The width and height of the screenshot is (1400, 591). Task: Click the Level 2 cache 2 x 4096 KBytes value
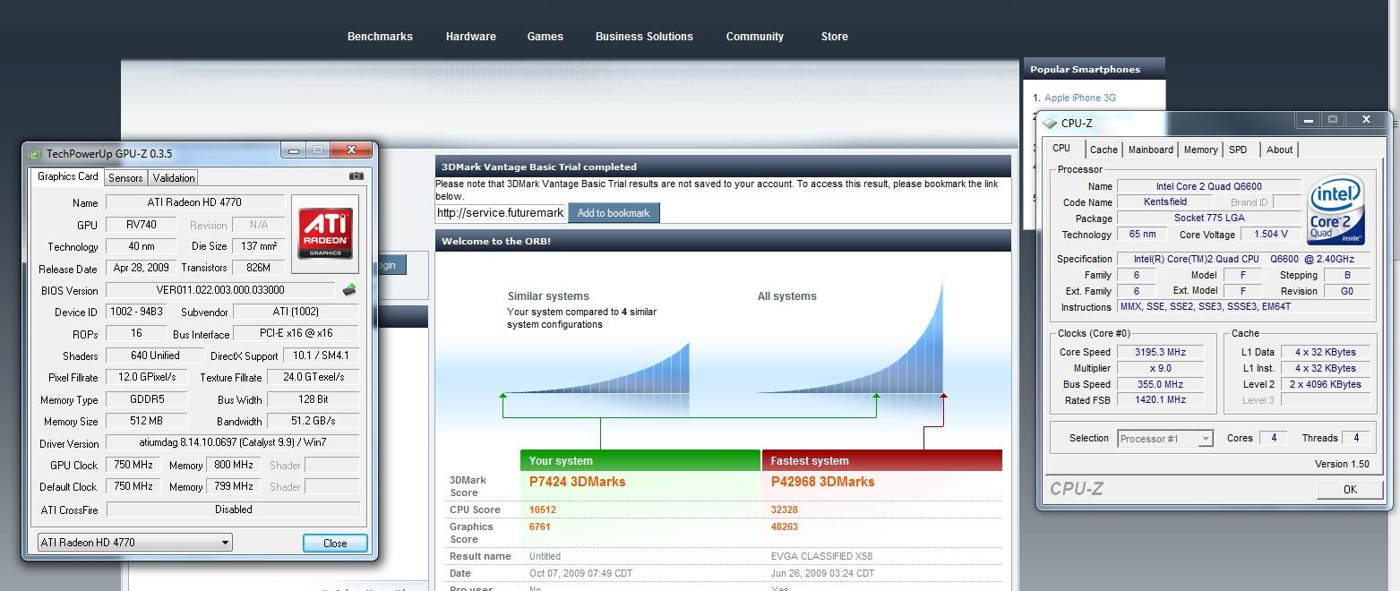(1325, 384)
